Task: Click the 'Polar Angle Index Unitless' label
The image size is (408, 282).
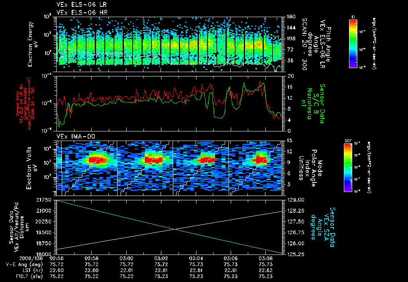Action: tap(308, 168)
